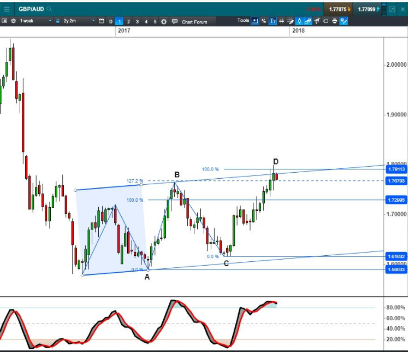The image size is (409, 352).
Task: Switch to chart layout tab 2
Action: (x=128, y=21)
